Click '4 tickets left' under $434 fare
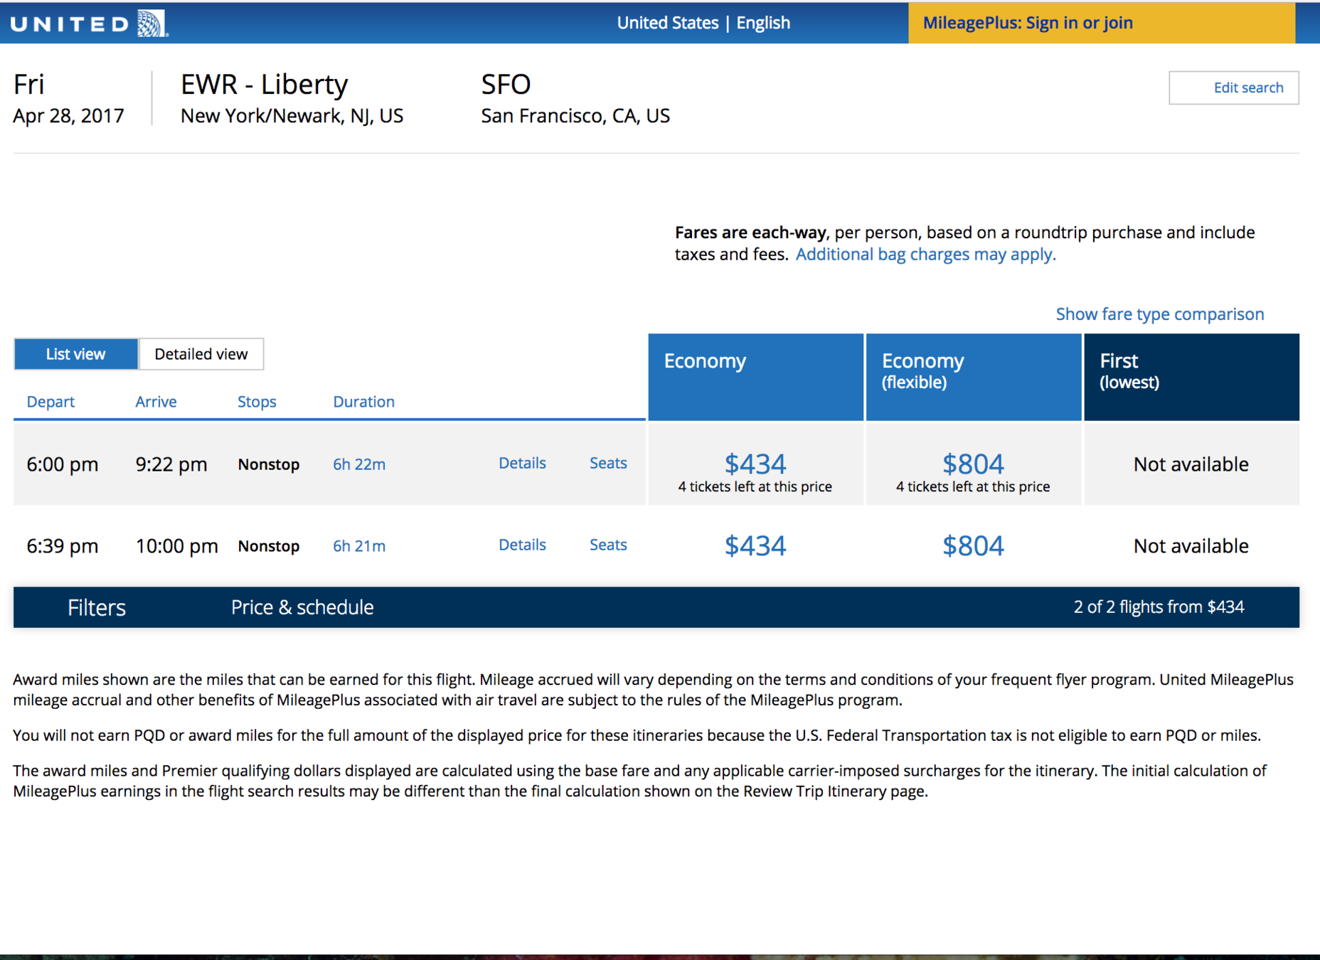 coord(755,487)
